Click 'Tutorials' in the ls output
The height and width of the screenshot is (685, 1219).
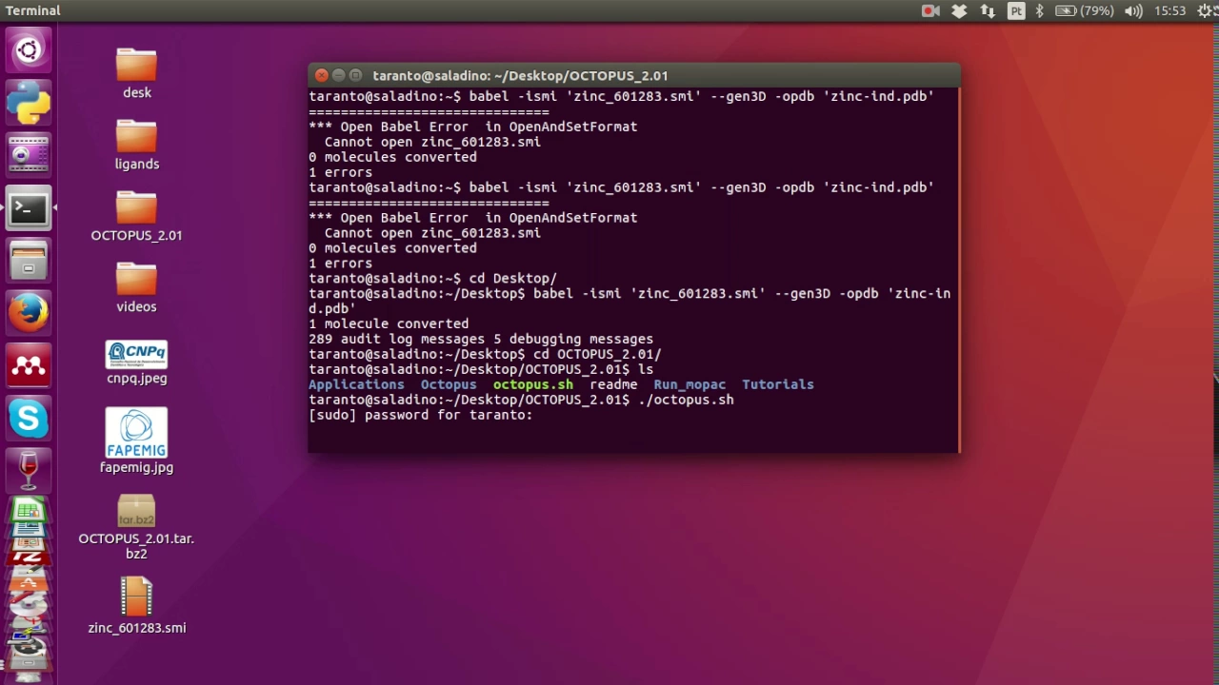pyautogui.click(x=778, y=384)
